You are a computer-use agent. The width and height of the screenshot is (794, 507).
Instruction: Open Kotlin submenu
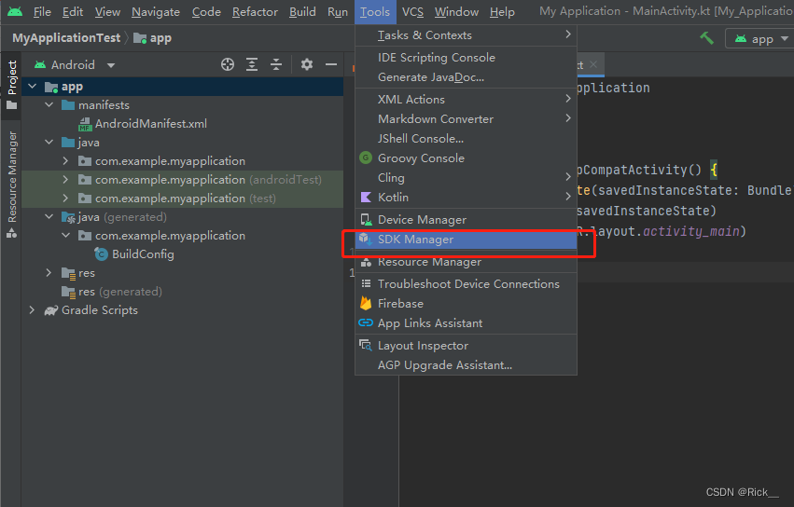click(x=466, y=198)
